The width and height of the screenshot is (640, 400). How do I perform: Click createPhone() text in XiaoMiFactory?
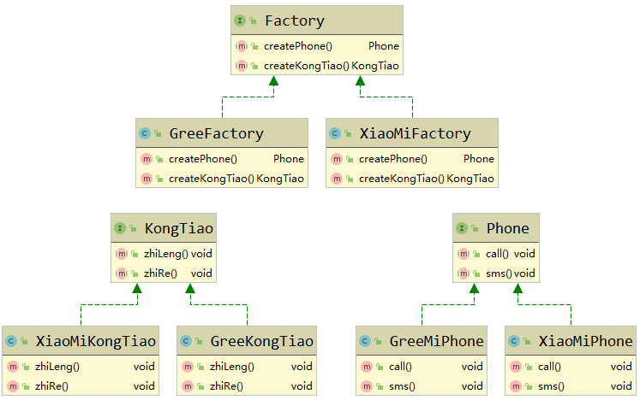(393, 159)
